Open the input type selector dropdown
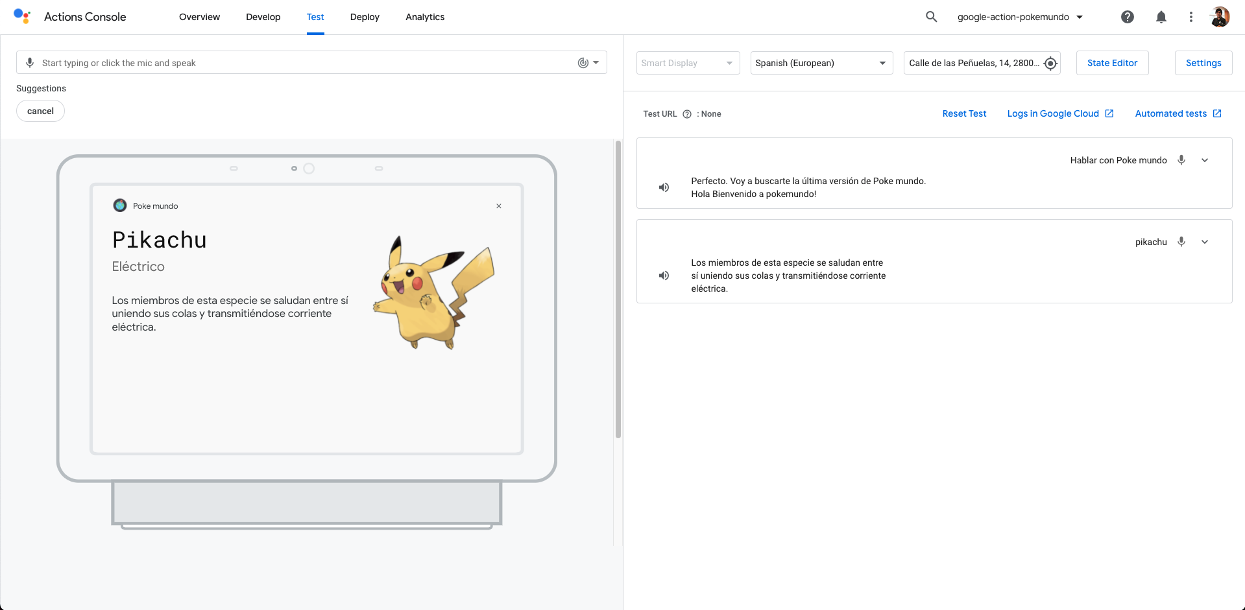This screenshot has width=1245, height=610. [x=588, y=63]
